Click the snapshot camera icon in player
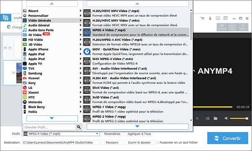This screenshot has width=252, height=151. [207, 118]
